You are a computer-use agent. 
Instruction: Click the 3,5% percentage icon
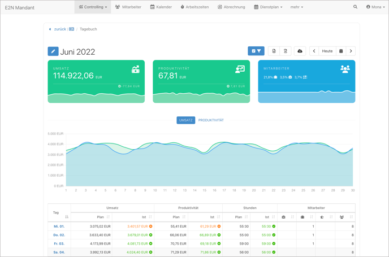(x=290, y=77)
